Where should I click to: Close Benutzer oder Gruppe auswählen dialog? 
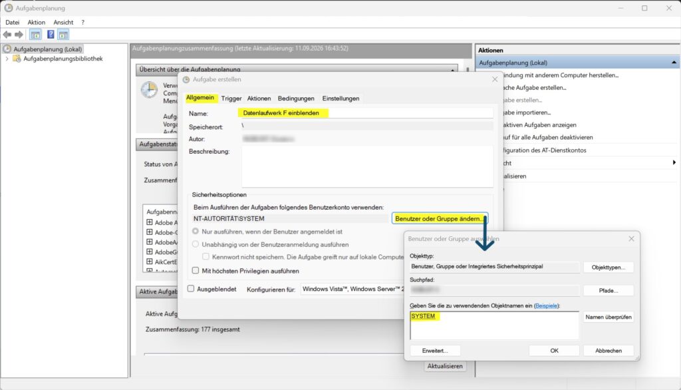click(x=632, y=239)
